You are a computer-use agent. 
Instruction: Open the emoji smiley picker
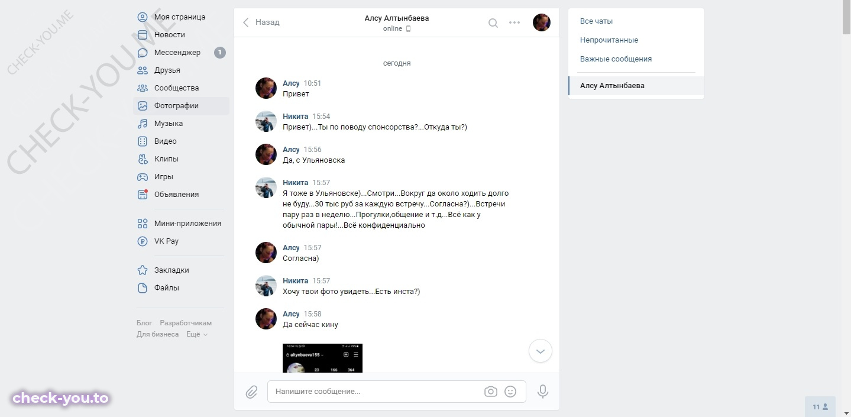(x=510, y=392)
